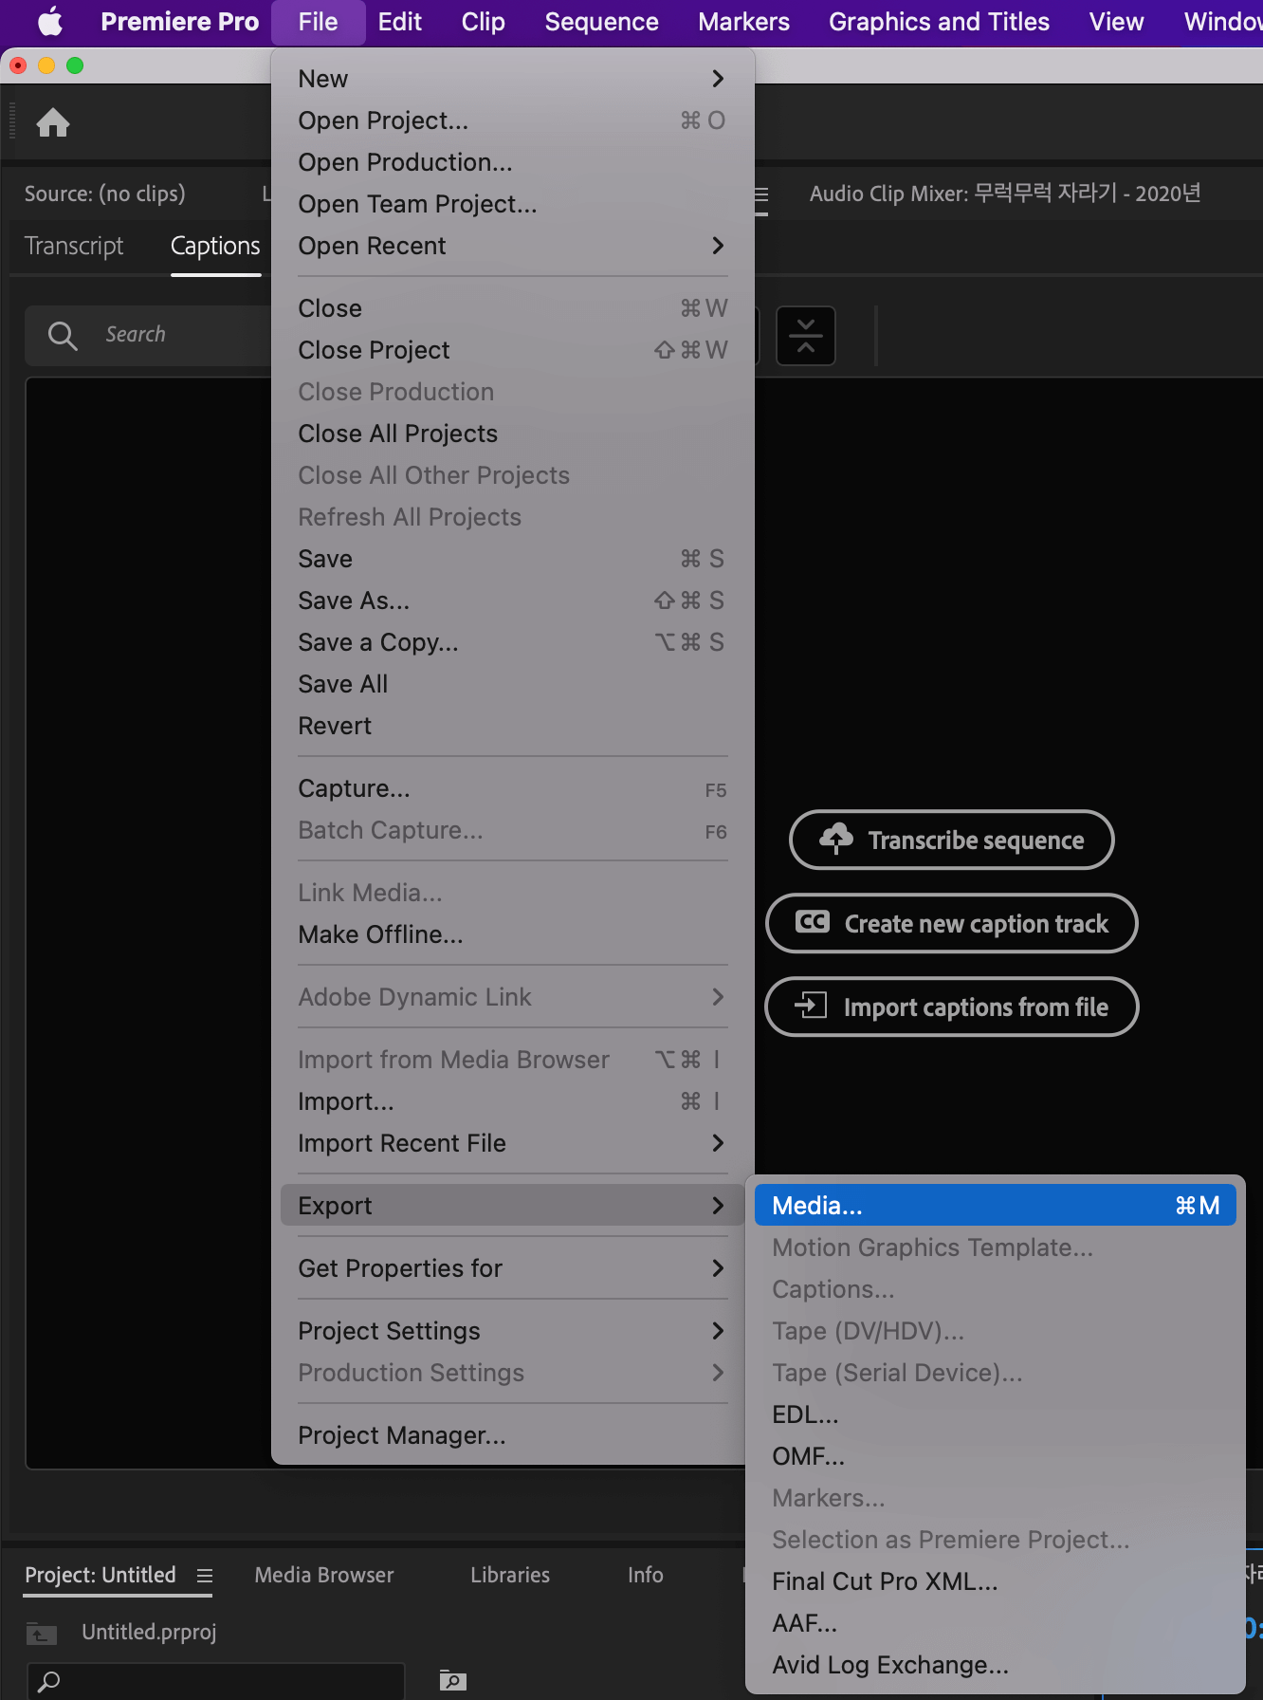Screen dimensions: 1263x1700
Task: Select Save All menu item
Action: (x=512, y=684)
